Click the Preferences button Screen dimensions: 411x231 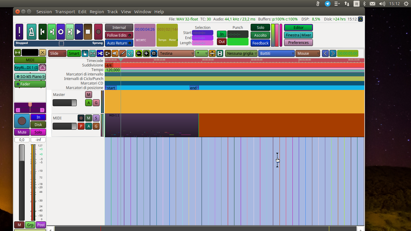[298, 43]
